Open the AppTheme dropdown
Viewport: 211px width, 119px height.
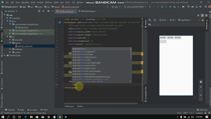click(185, 20)
